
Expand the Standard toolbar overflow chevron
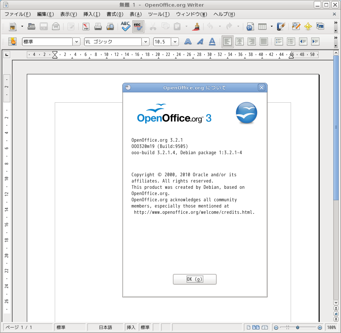coord(336,23)
